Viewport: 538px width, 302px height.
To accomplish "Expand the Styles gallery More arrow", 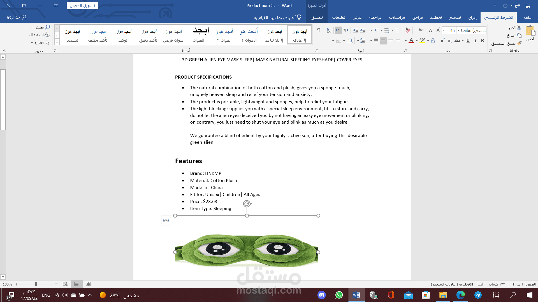I will click(57, 42).
